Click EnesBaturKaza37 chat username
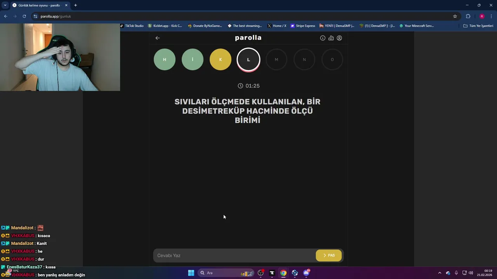 [24, 267]
